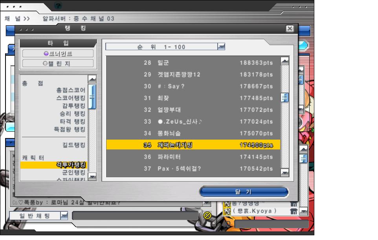Click the question mark help icon at top

(x=58, y=5)
